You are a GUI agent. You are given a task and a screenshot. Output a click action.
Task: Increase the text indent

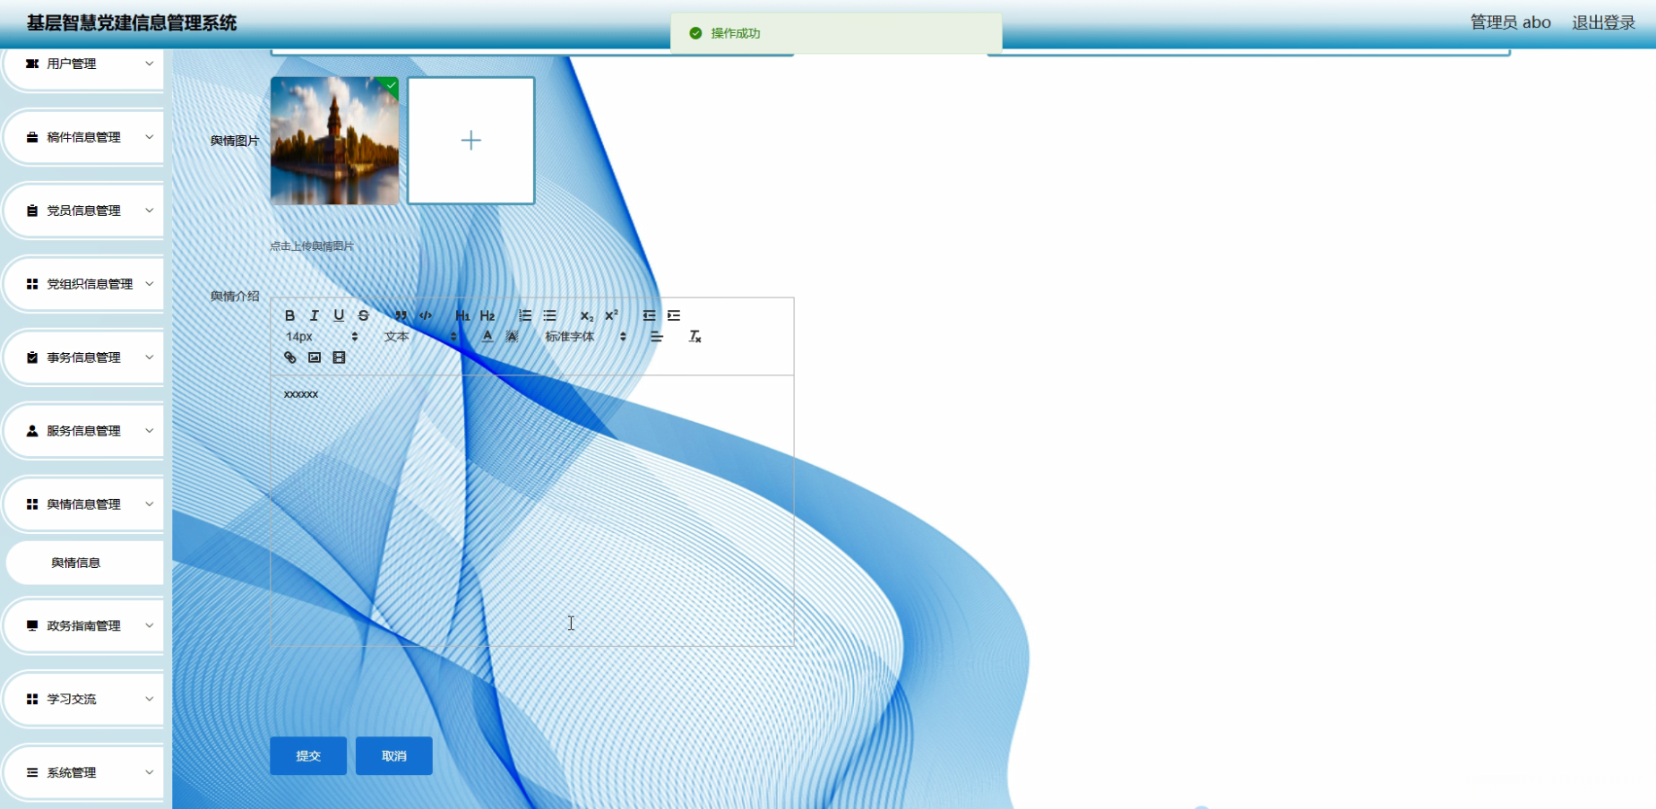click(x=674, y=315)
